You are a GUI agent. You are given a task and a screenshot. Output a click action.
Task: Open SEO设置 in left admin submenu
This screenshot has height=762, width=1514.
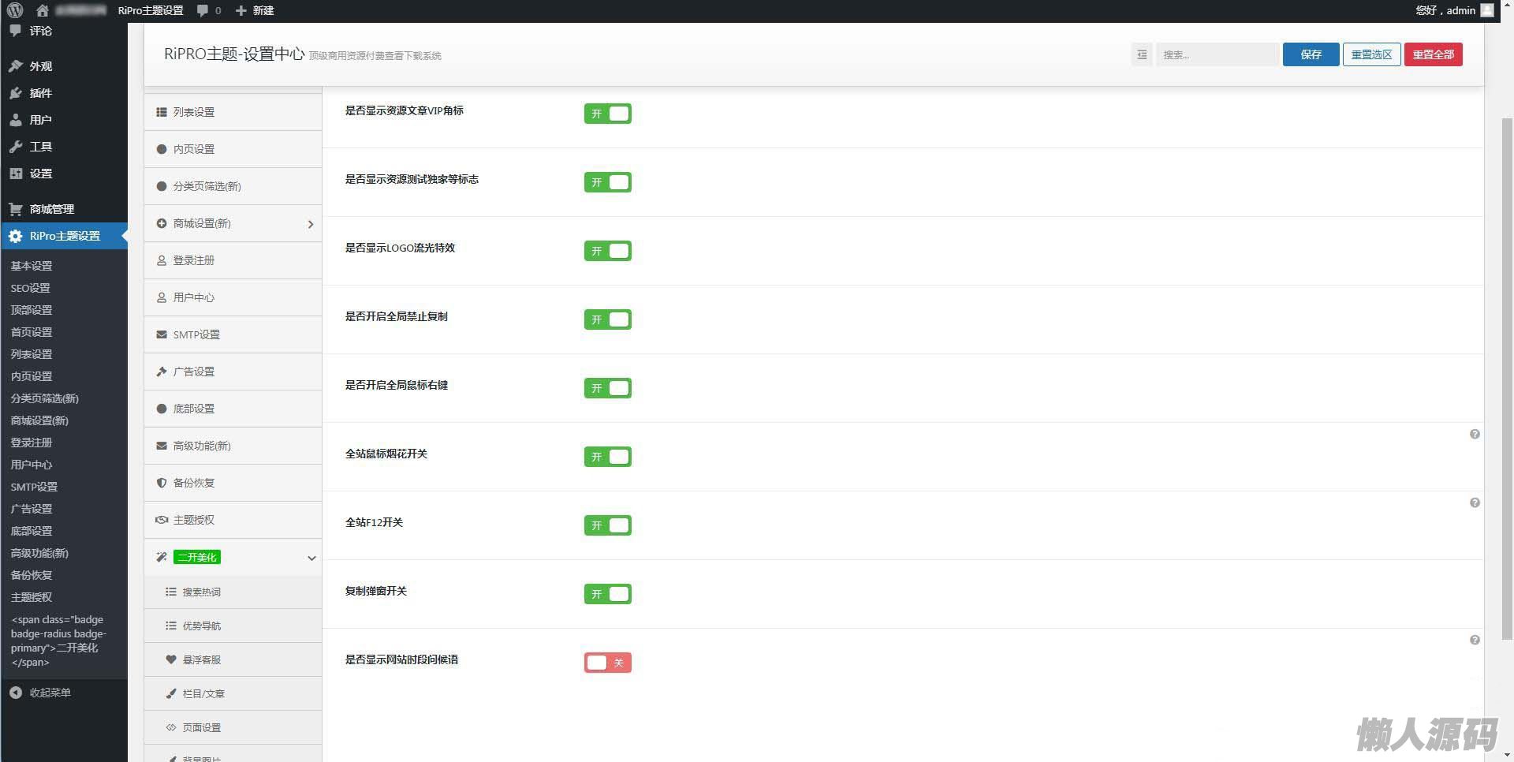[x=30, y=288]
